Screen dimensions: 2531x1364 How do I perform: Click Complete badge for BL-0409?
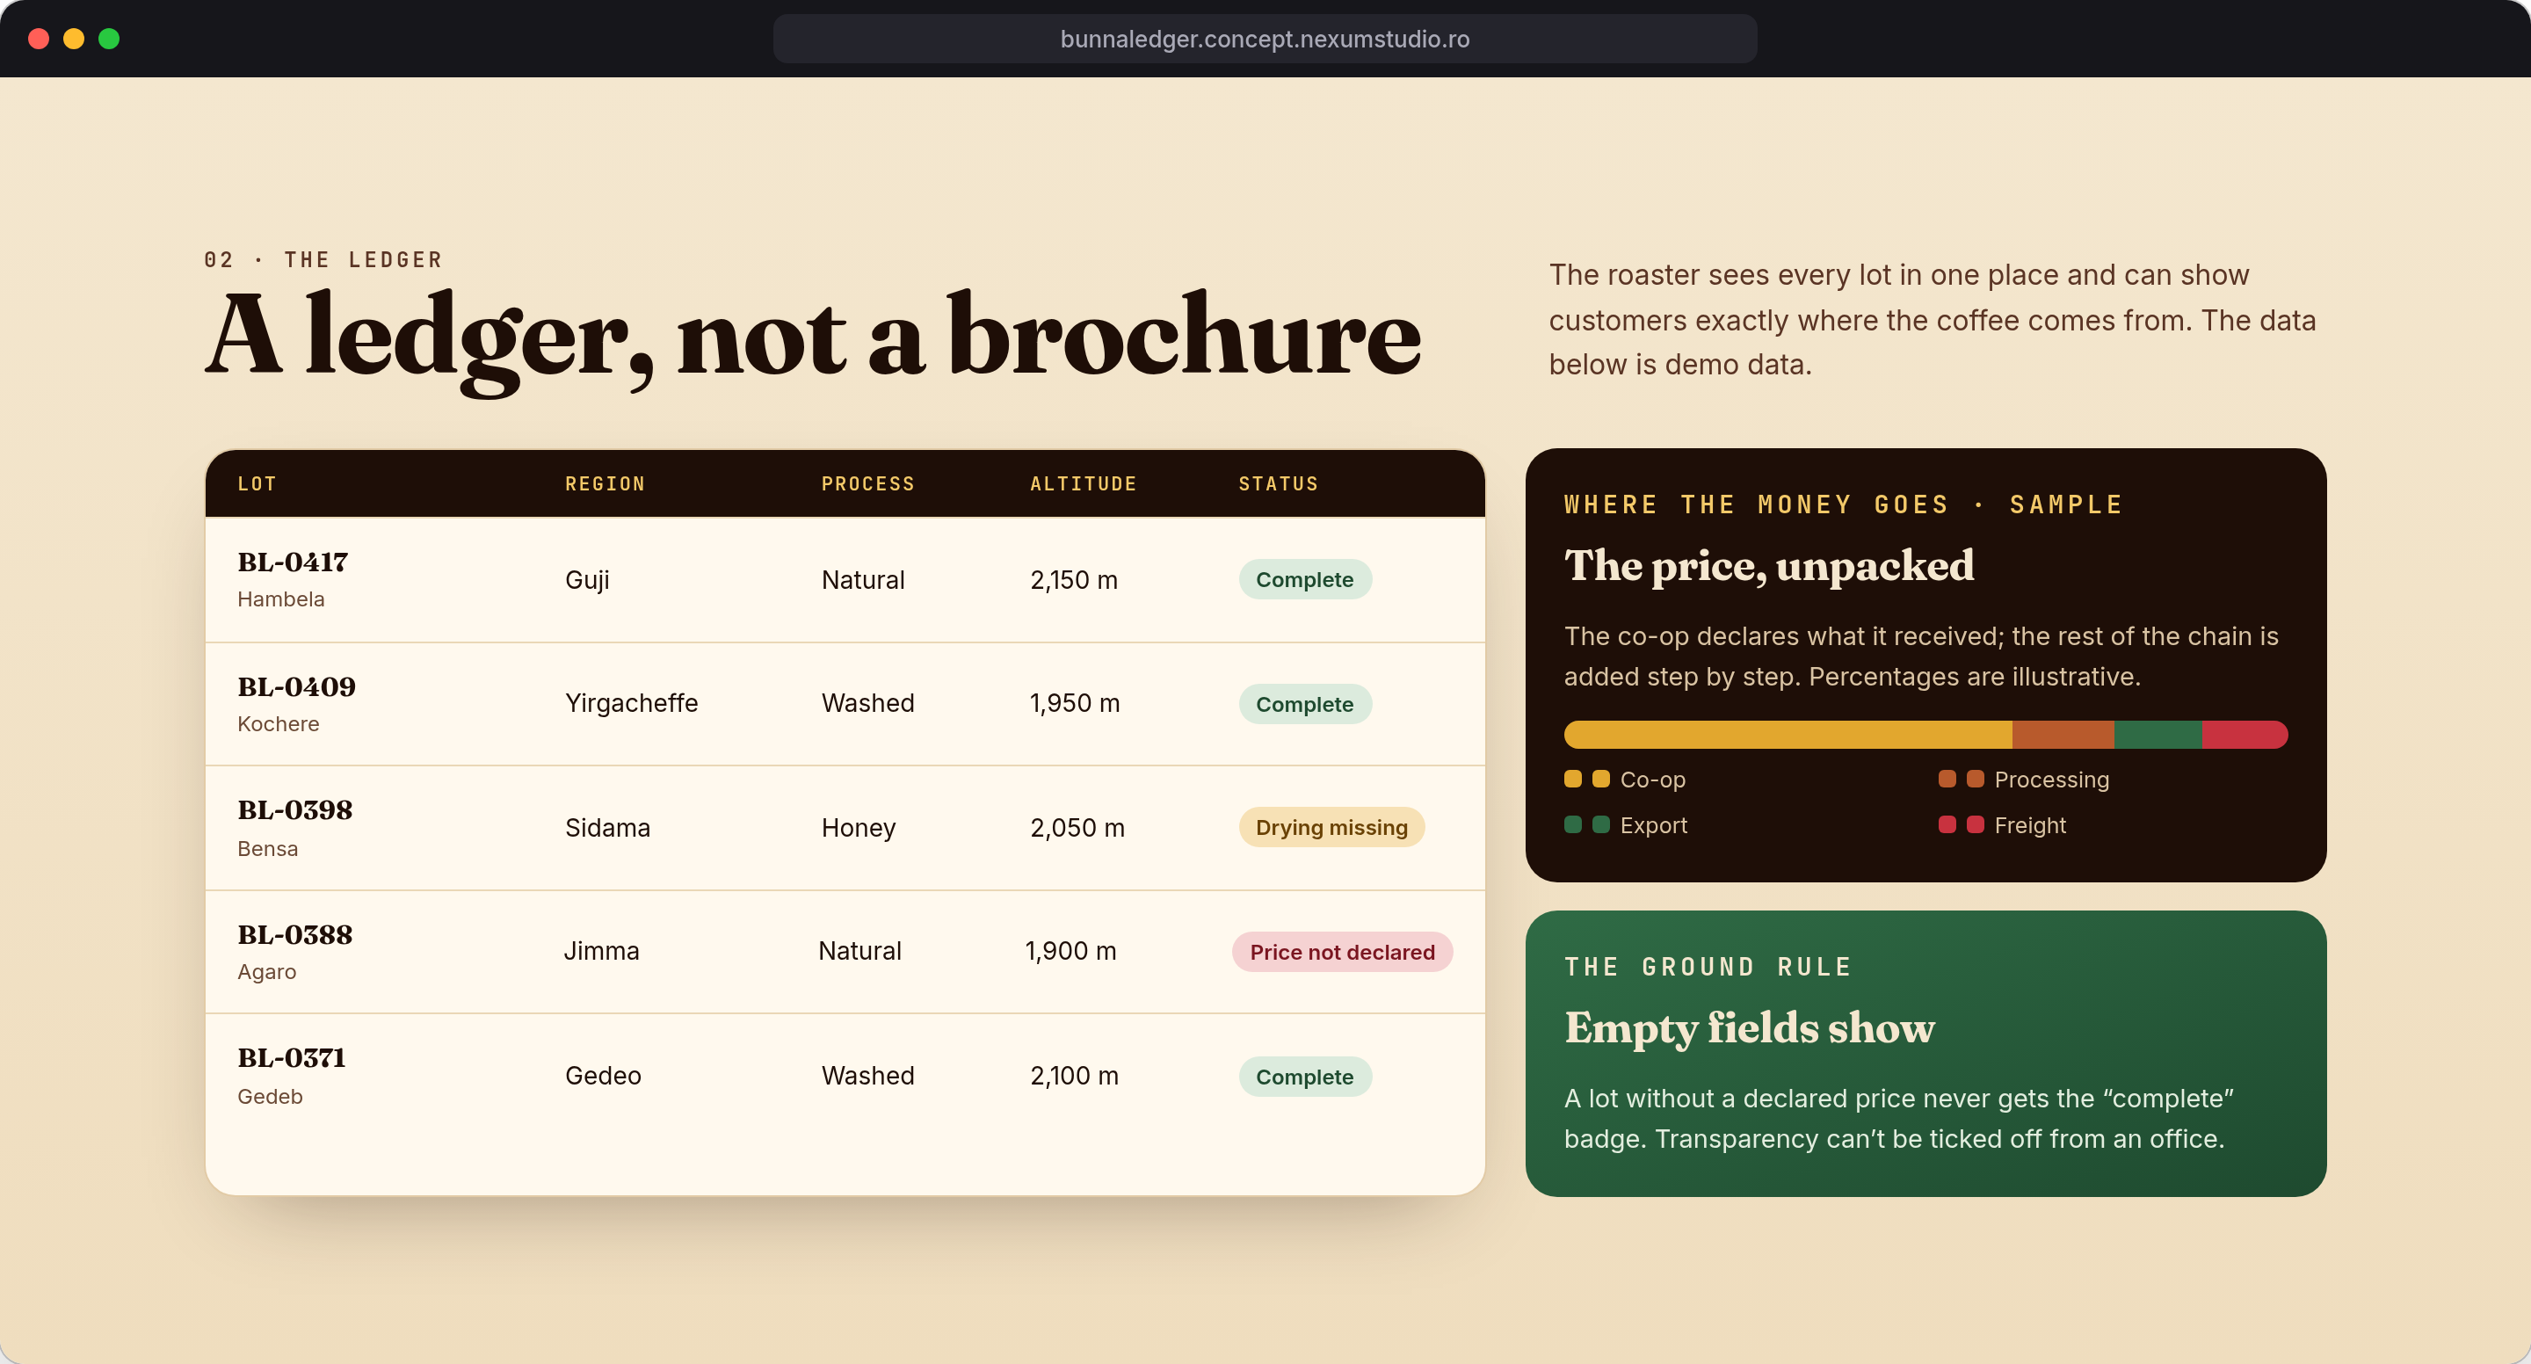pos(1304,705)
